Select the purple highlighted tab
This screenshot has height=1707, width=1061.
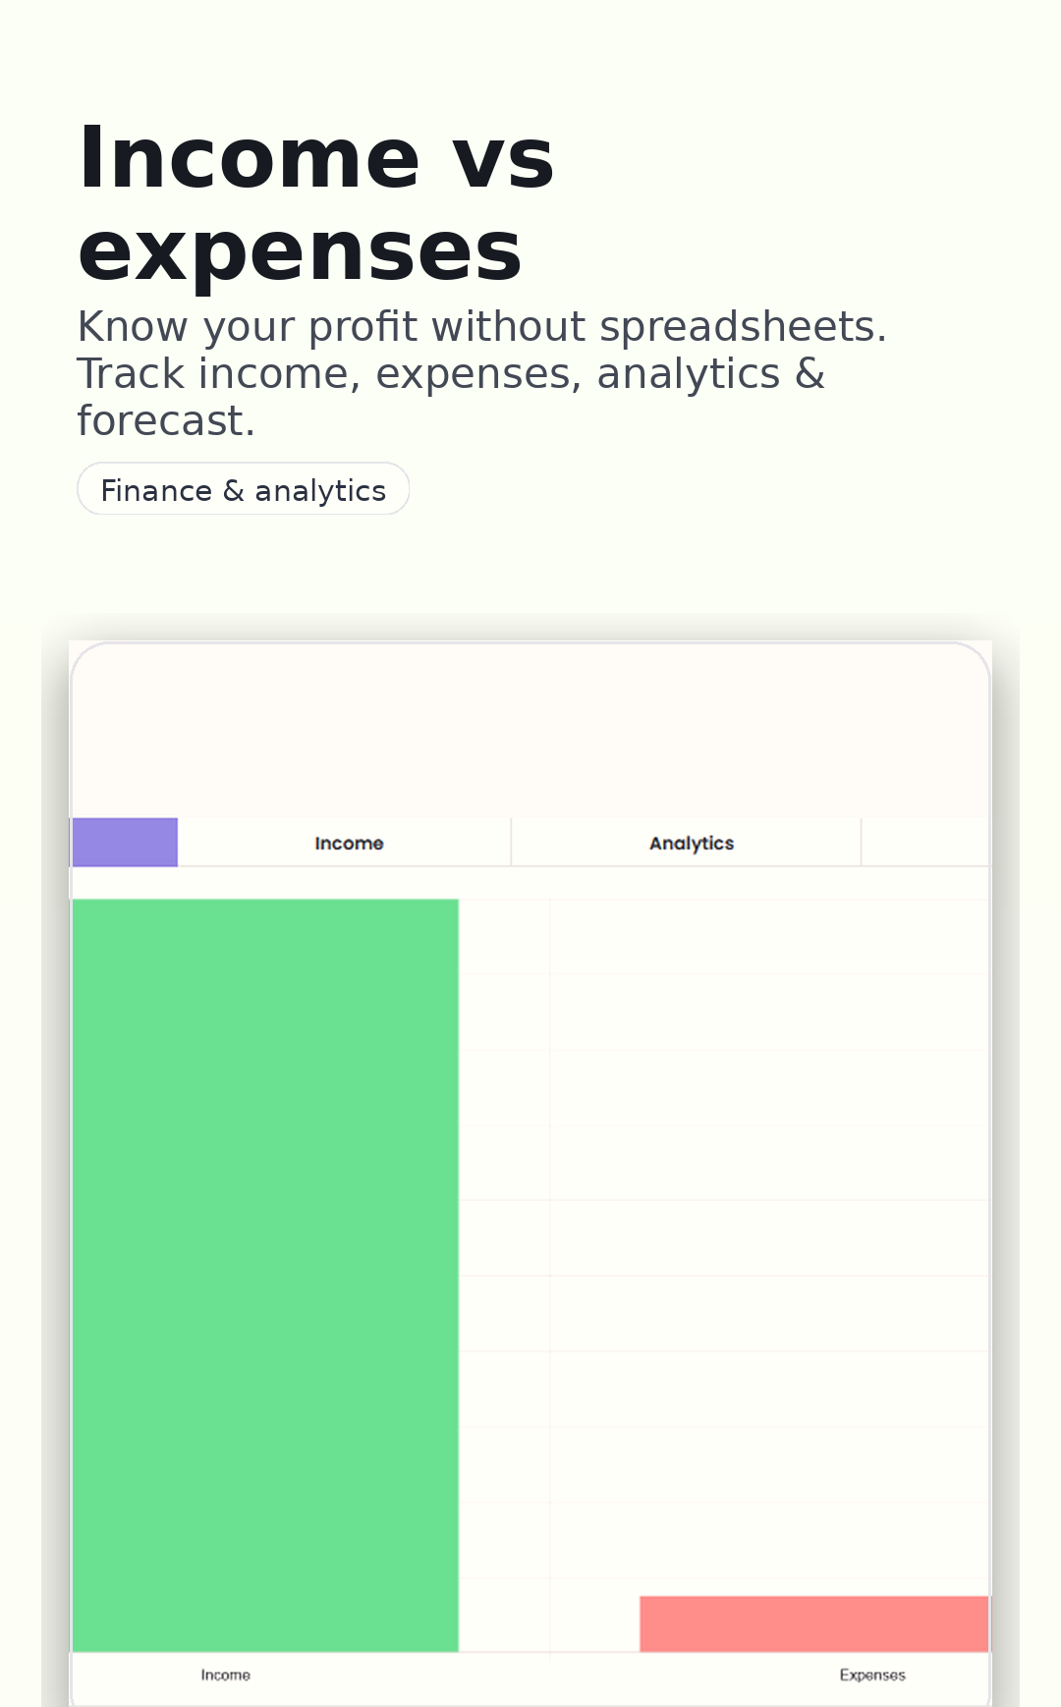[125, 843]
